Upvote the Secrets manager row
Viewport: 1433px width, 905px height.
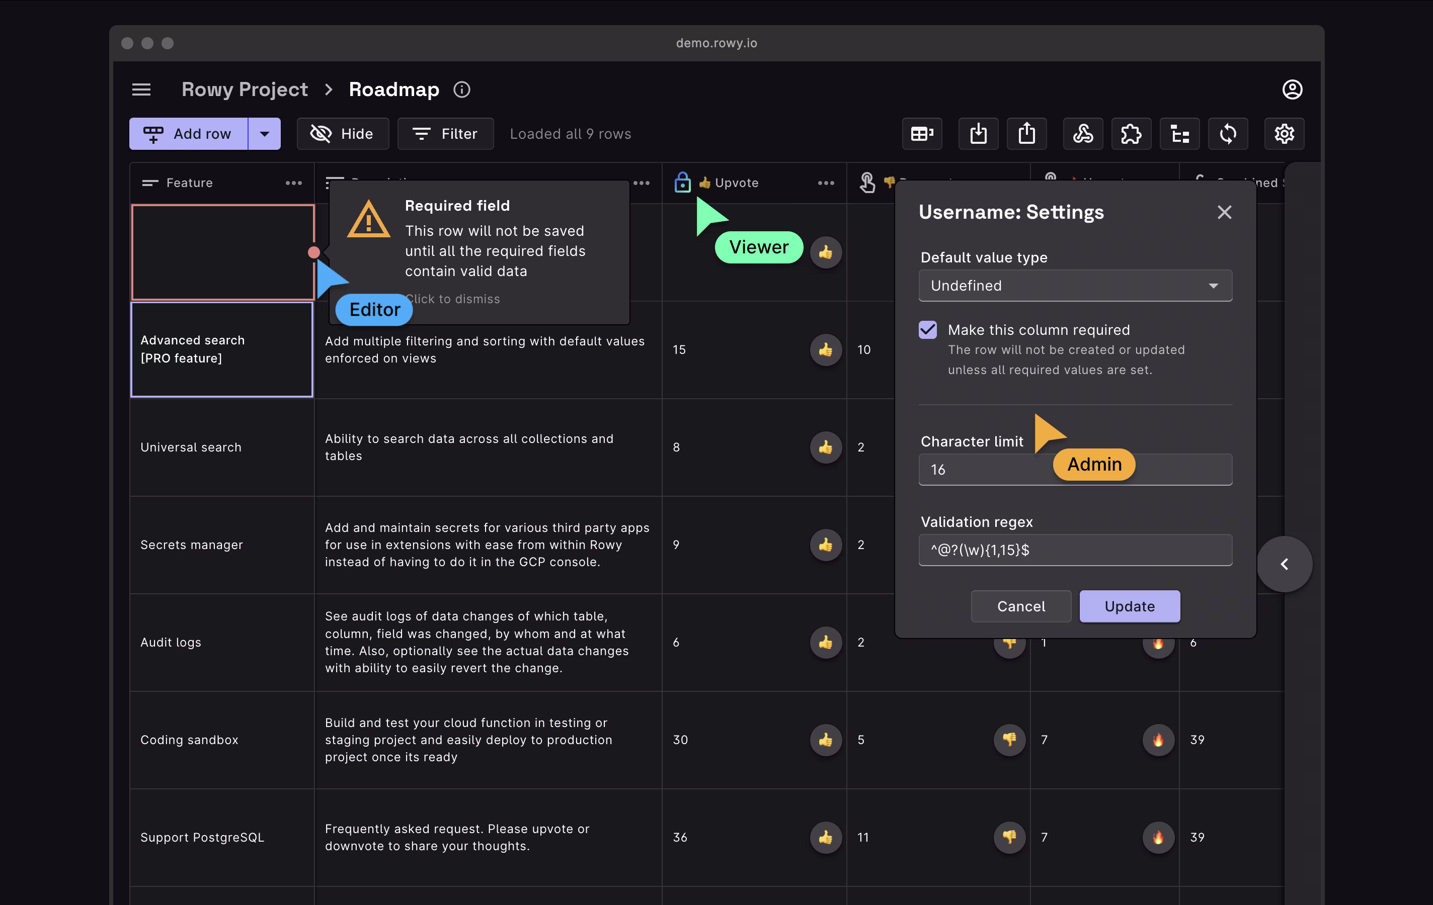[825, 545]
